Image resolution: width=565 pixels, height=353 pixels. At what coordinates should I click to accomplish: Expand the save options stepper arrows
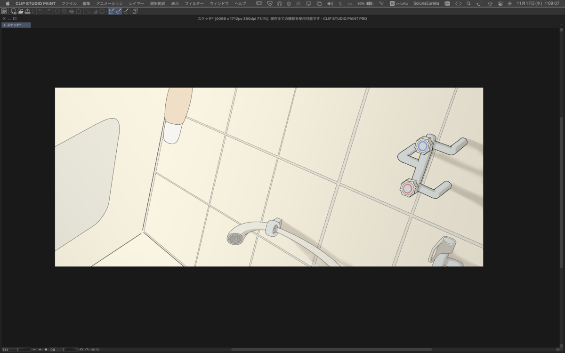coord(33,11)
